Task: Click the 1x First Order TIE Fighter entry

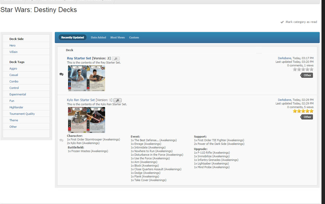Action: [219, 140]
